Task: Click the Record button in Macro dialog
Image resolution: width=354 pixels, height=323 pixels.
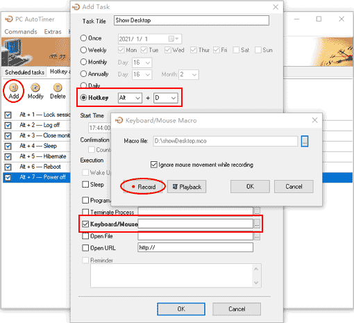Action: pos(143,187)
